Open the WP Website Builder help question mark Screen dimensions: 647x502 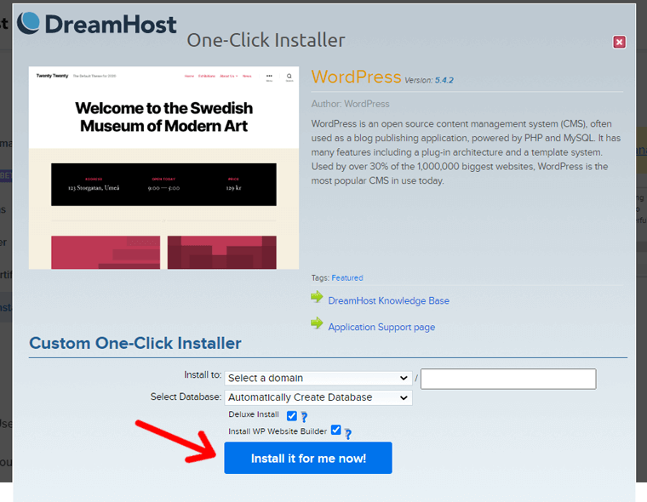point(348,434)
